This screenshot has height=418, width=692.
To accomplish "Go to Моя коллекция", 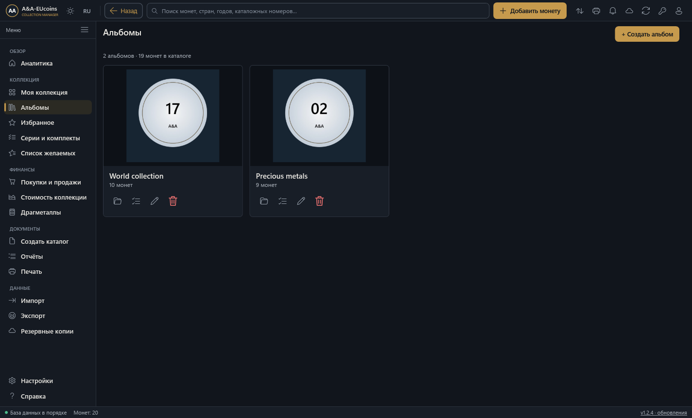I will coord(48,92).
